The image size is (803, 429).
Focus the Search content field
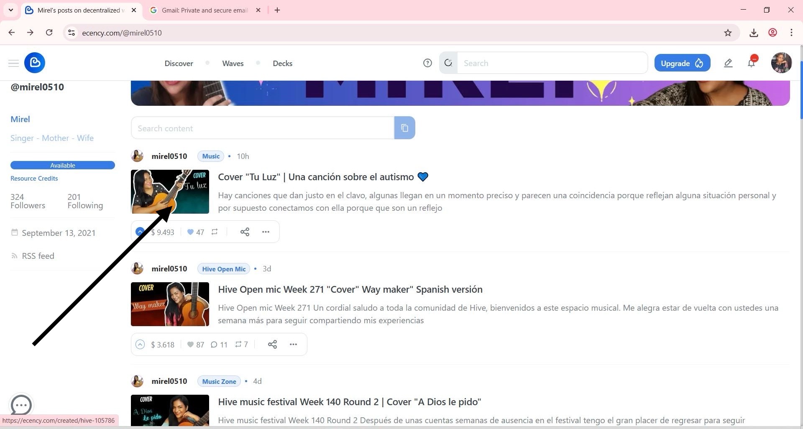[263, 128]
